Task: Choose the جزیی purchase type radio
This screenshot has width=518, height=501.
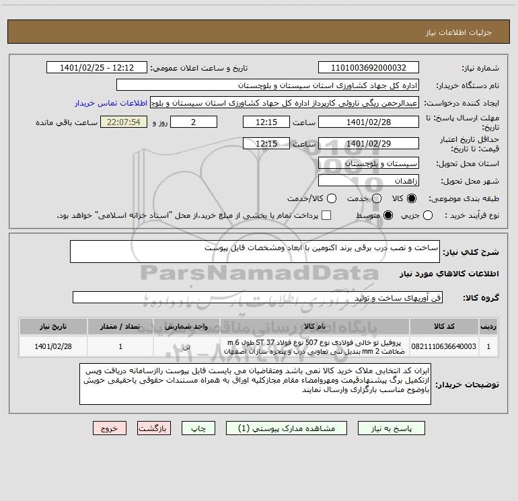Action: [x=427, y=215]
